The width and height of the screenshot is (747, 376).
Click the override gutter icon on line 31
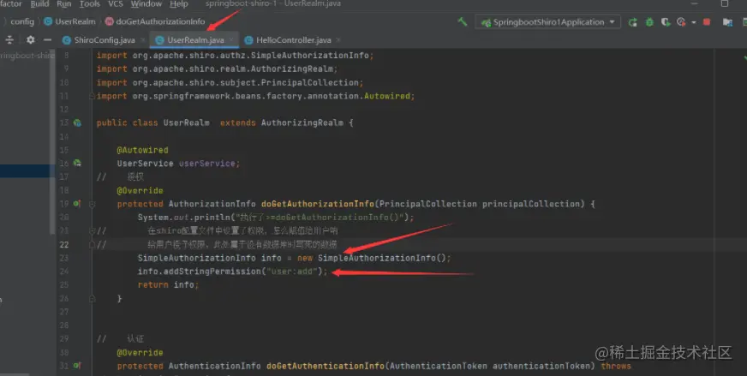coord(77,366)
